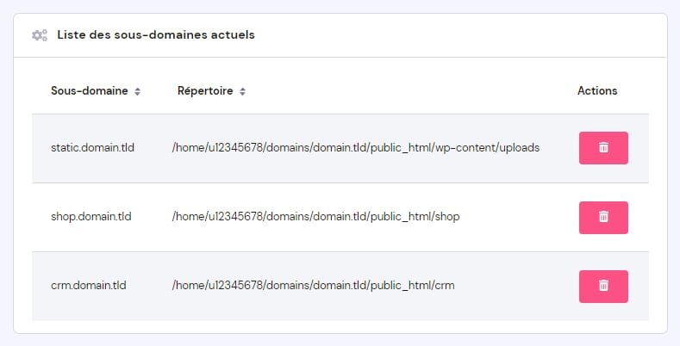Screen dimensions: 680x346
Task: Sort the table by the Répertoire column label
Action: pos(205,91)
